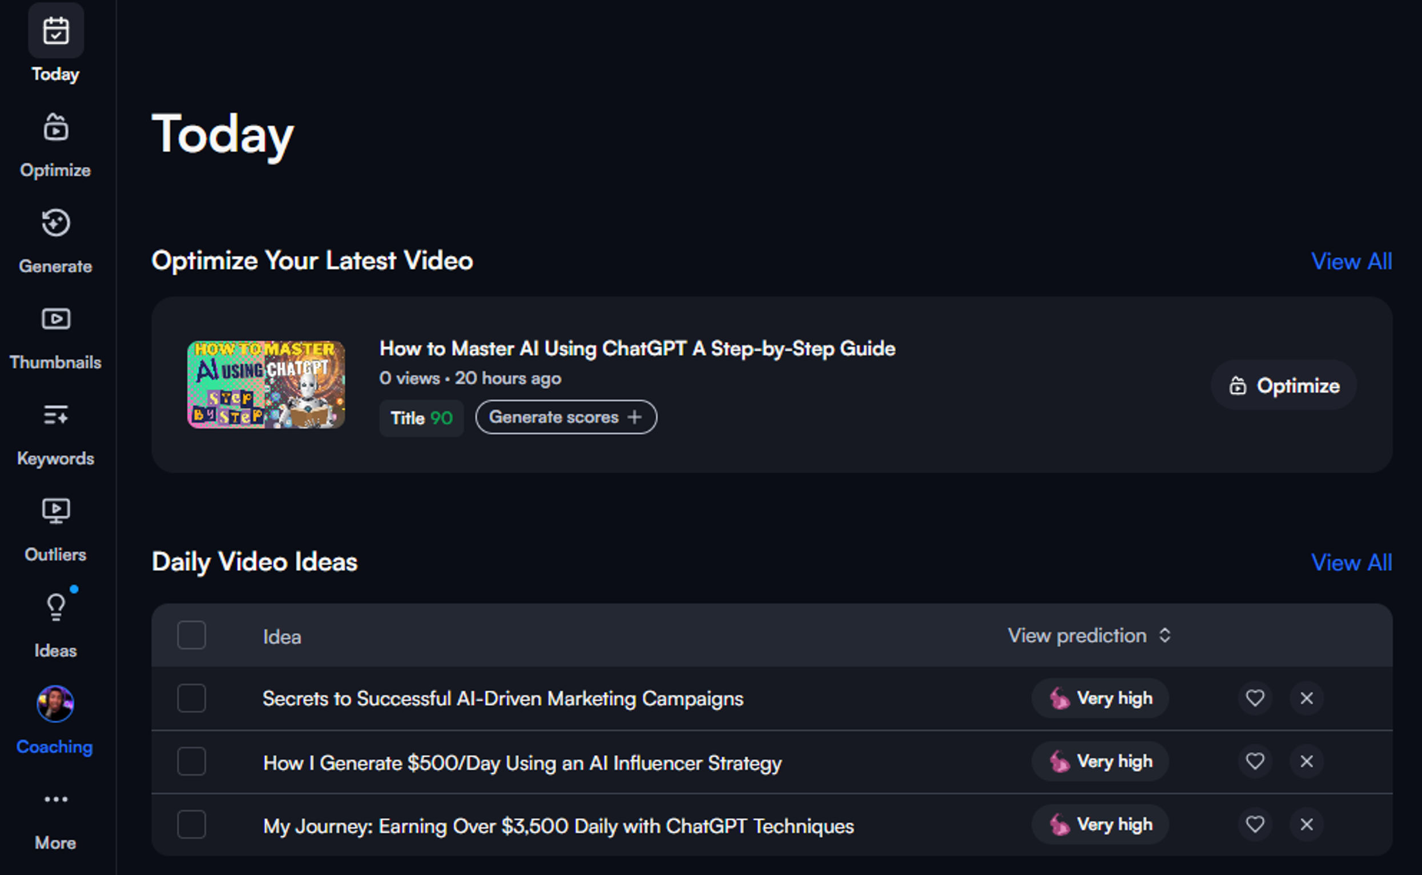Open the Keywords tool icon

55,415
